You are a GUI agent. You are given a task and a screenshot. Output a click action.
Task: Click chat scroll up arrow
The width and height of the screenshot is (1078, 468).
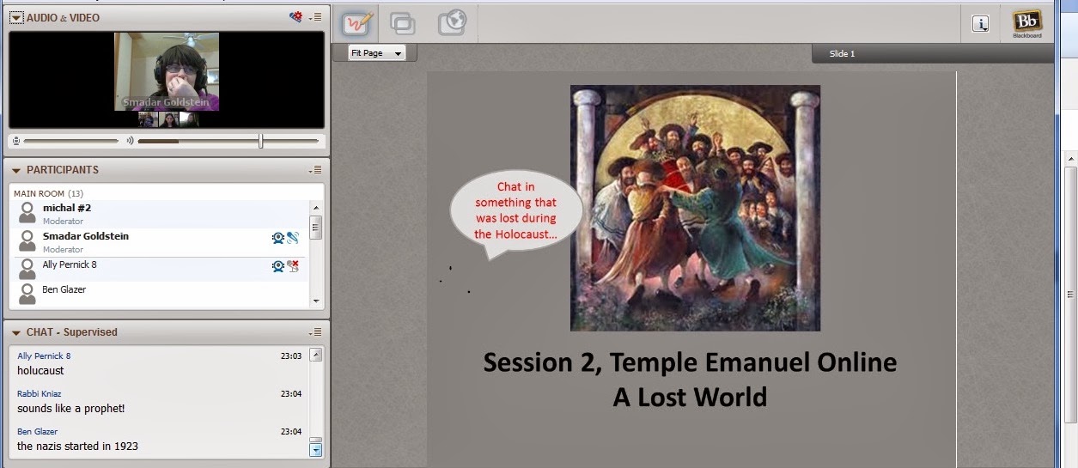click(315, 355)
